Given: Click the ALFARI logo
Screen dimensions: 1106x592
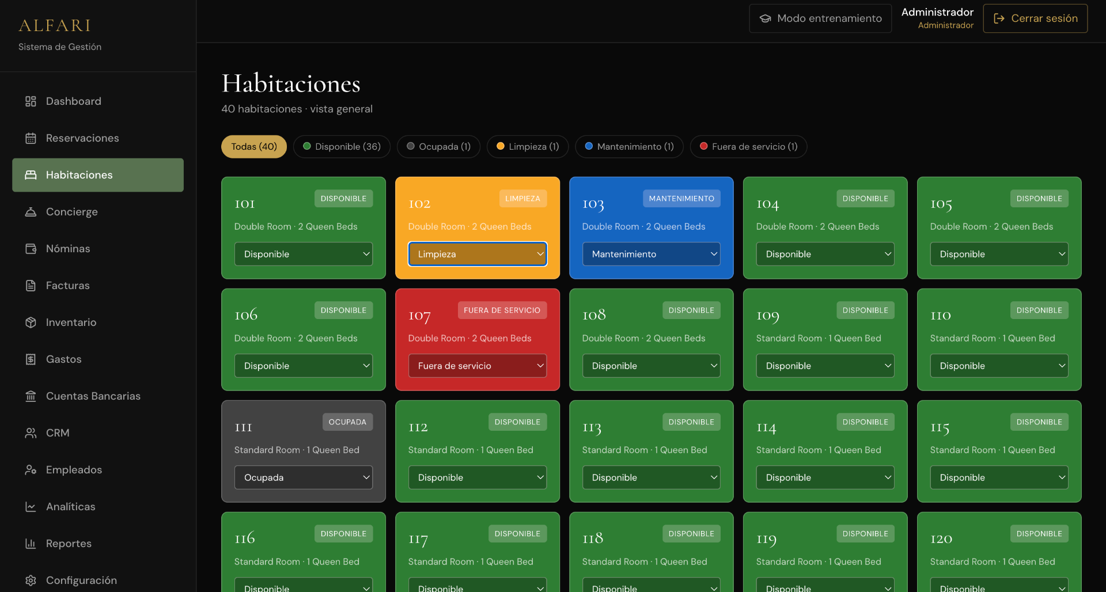Looking at the screenshot, I should pyautogui.click(x=55, y=25).
